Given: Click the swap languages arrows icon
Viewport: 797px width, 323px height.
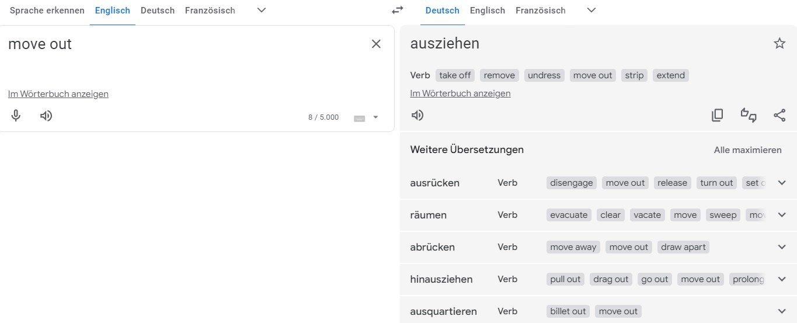Looking at the screenshot, I should (x=398, y=11).
